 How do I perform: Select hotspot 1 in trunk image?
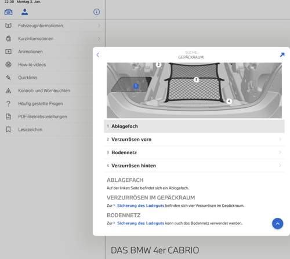point(136,86)
